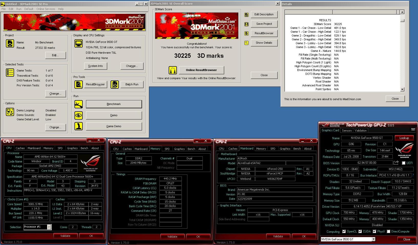Click the bus interface question mark in GPU-Z
This screenshot has width=418, height=245.
point(413,175)
